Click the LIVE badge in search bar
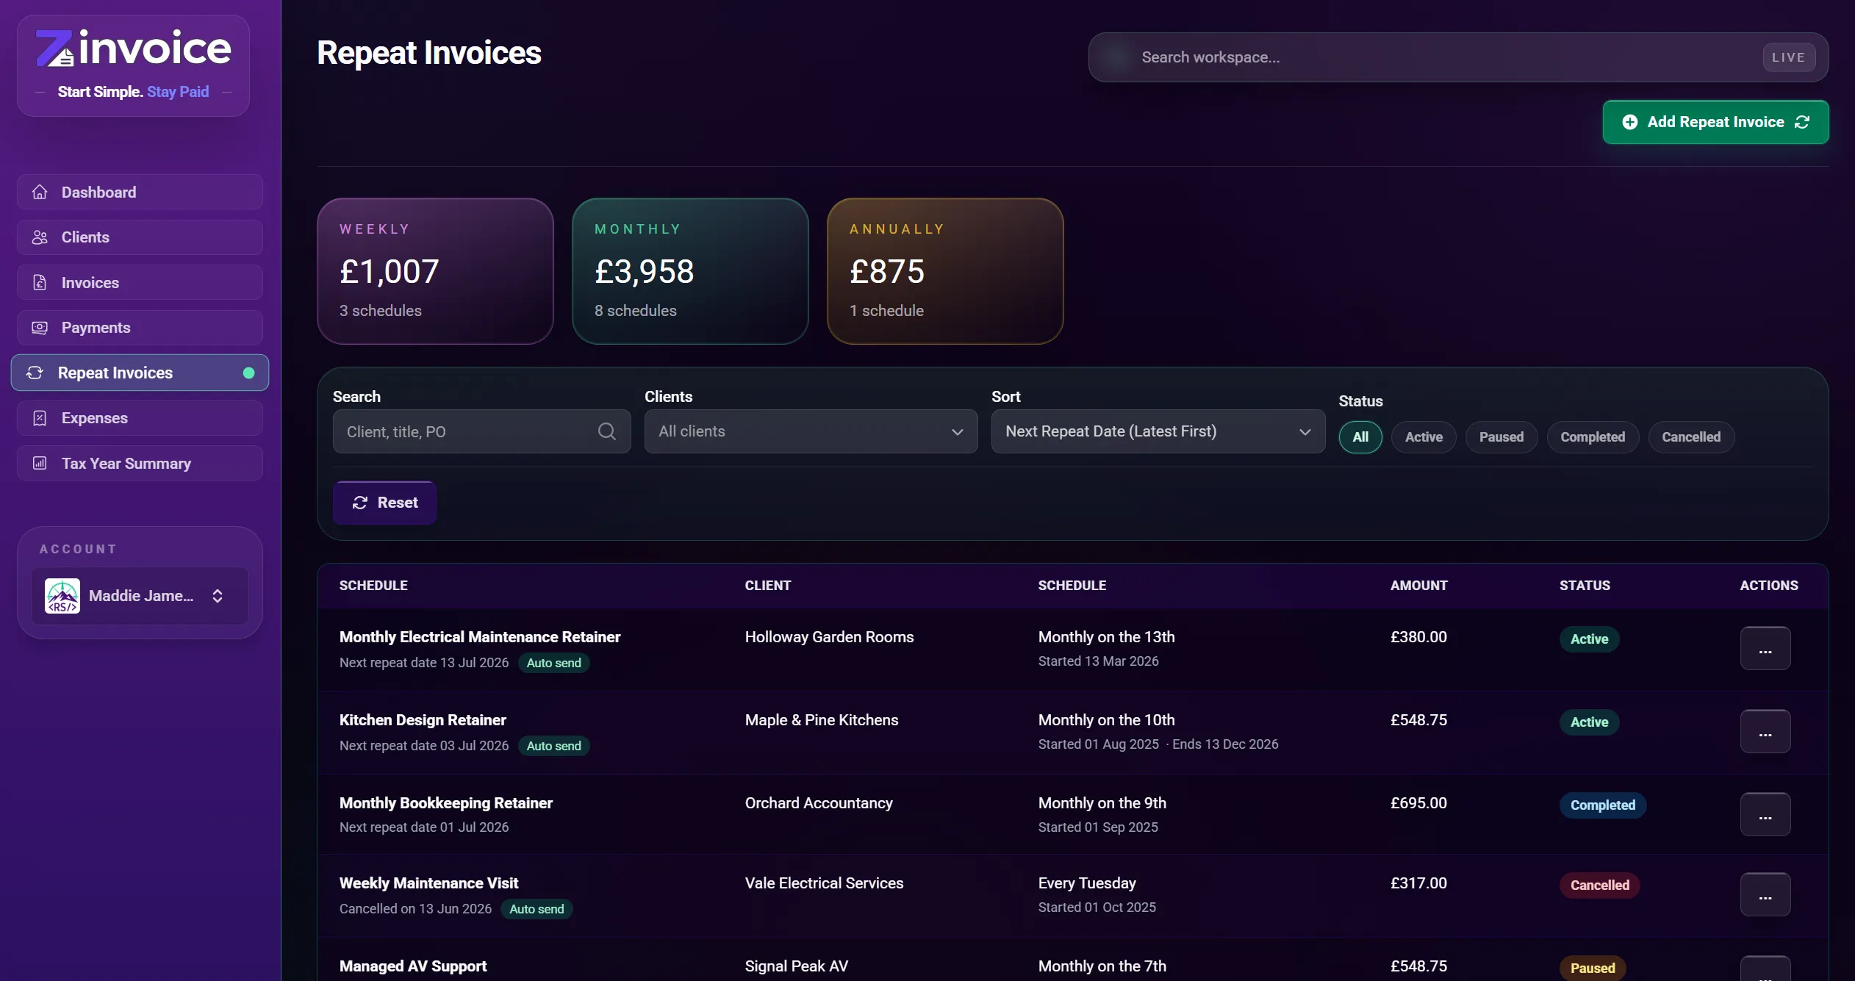The height and width of the screenshot is (981, 1855). click(1789, 57)
